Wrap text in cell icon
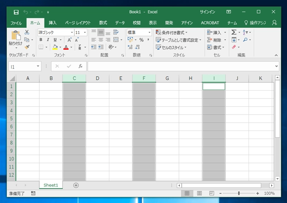 [116, 32]
